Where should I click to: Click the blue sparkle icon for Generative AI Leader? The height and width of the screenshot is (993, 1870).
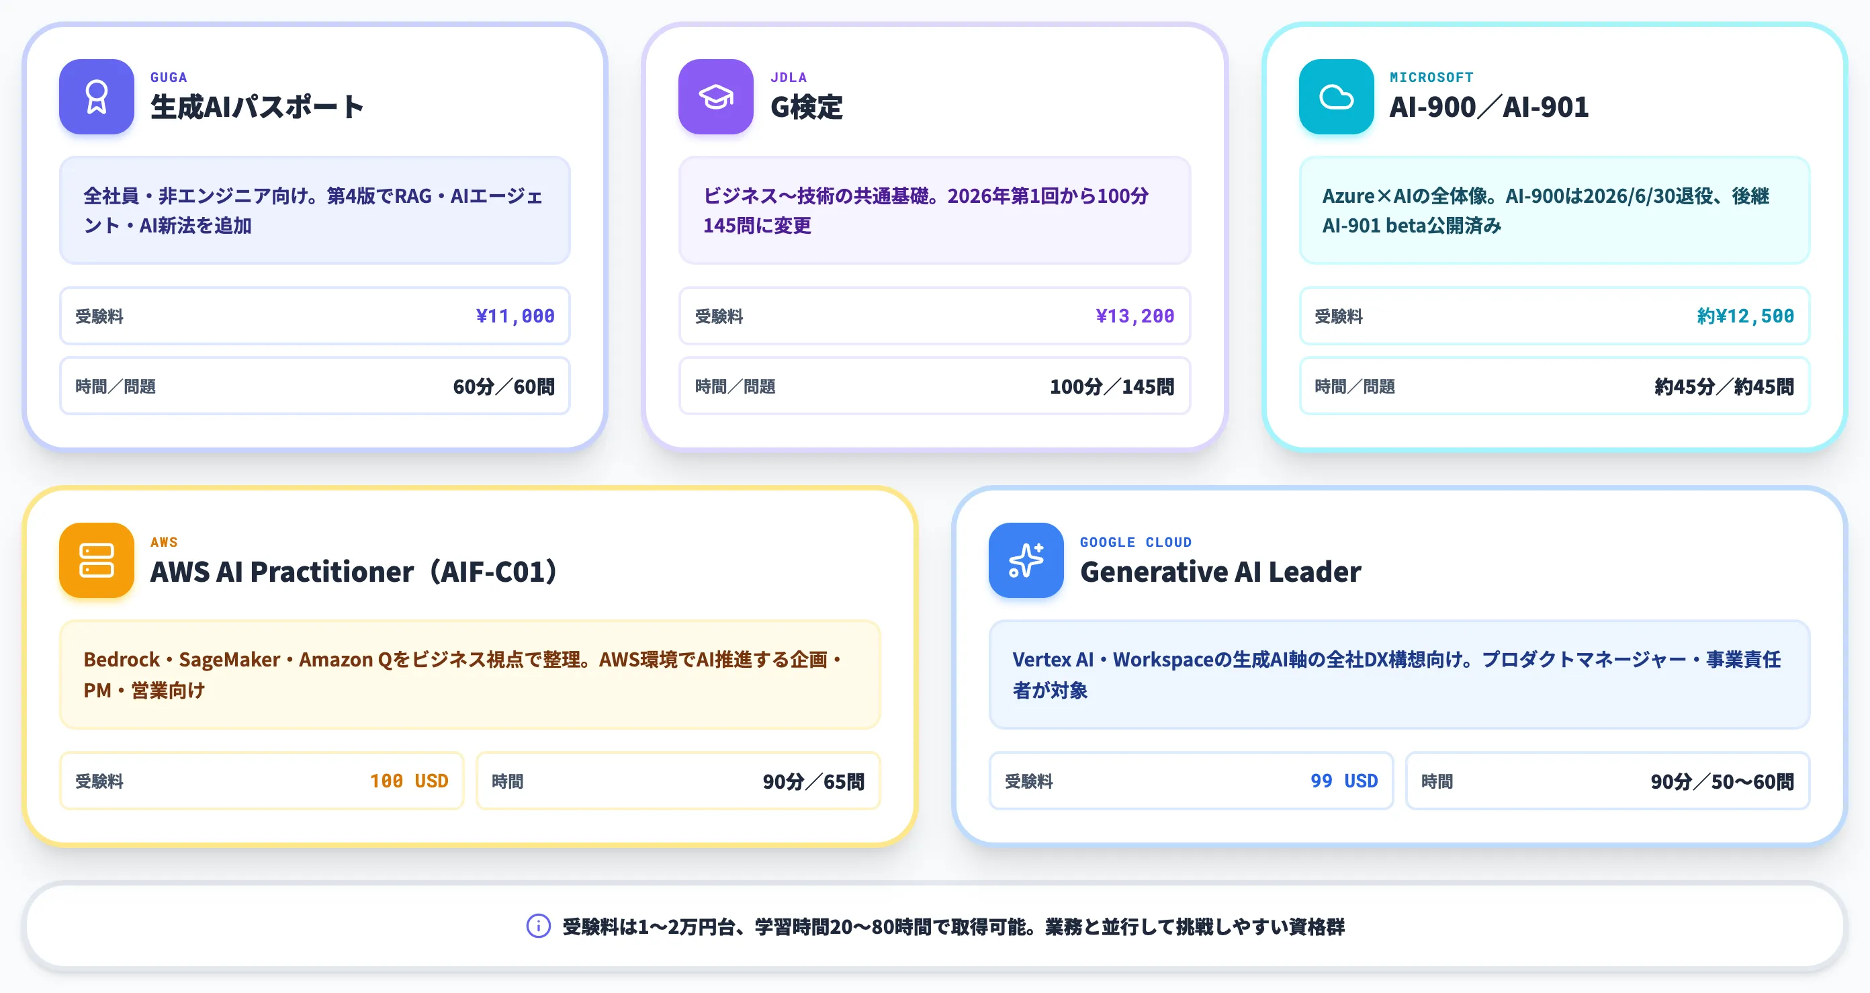(1026, 560)
